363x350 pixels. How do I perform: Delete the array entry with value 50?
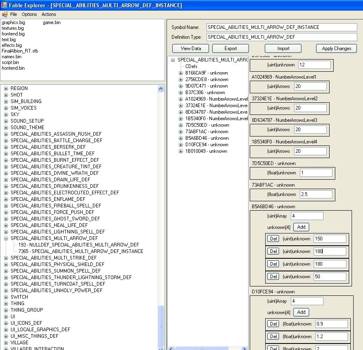tap(273, 277)
